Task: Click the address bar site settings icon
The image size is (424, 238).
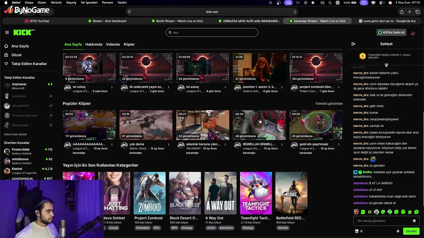Action: click(129, 12)
